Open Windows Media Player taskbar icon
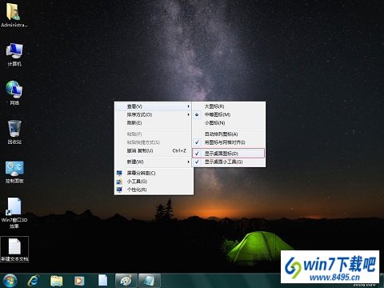This screenshot has height=288, width=384. pos(79,281)
